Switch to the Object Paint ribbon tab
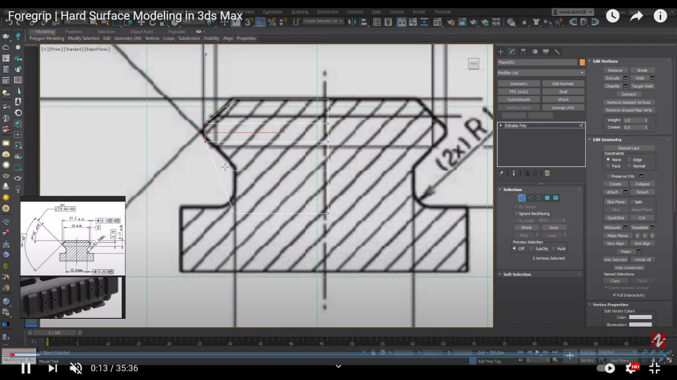The height and width of the screenshot is (380, 677). [x=141, y=32]
